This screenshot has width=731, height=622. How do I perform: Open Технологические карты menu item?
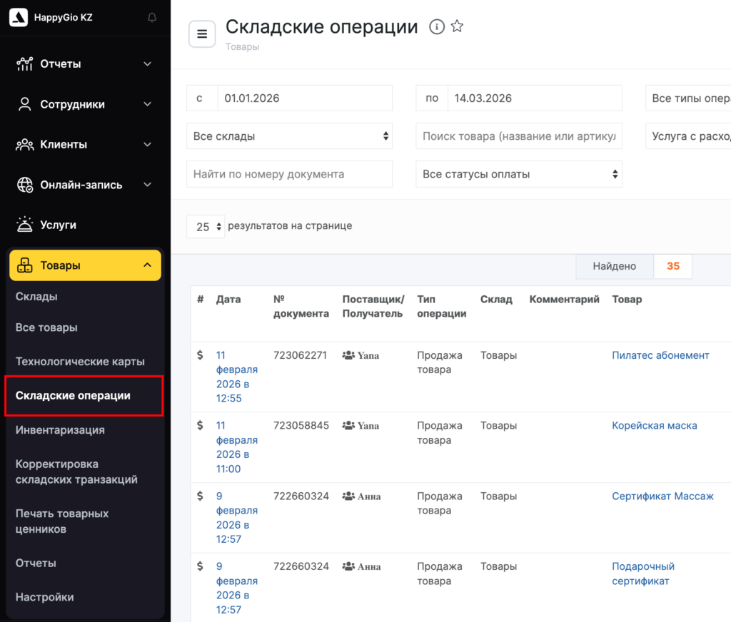click(x=80, y=362)
